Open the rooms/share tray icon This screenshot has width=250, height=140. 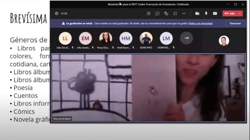[175, 13]
